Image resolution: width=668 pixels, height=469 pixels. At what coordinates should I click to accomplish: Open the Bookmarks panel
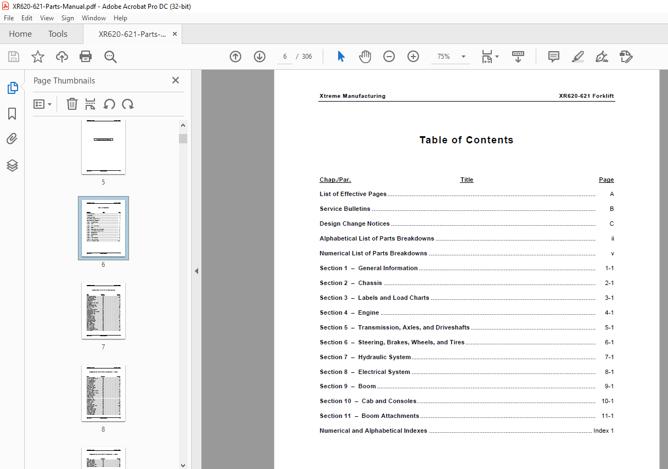pyautogui.click(x=12, y=113)
